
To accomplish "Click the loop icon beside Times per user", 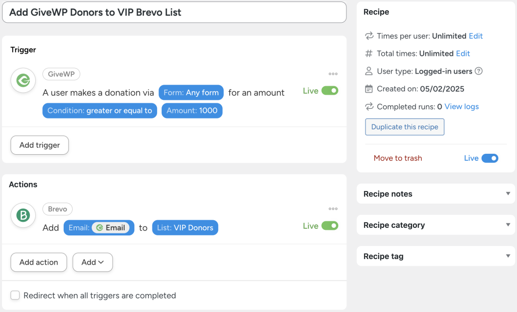I will (x=368, y=36).
